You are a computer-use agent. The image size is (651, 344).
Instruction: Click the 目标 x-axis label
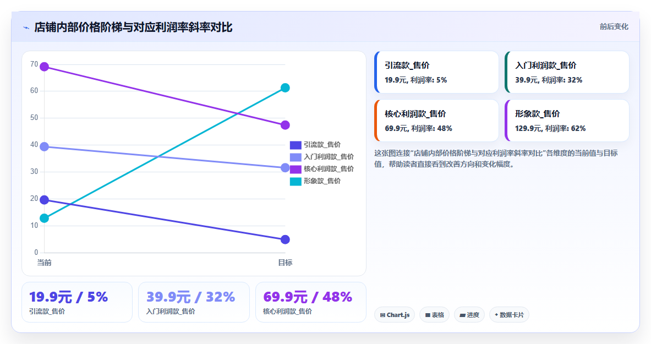[x=285, y=263]
